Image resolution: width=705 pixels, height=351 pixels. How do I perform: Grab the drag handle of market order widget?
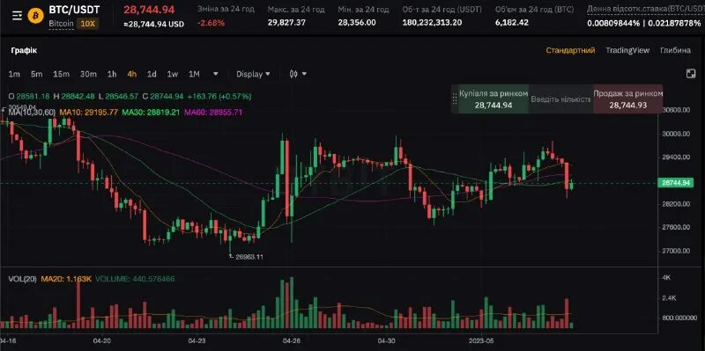pos(455,99)
